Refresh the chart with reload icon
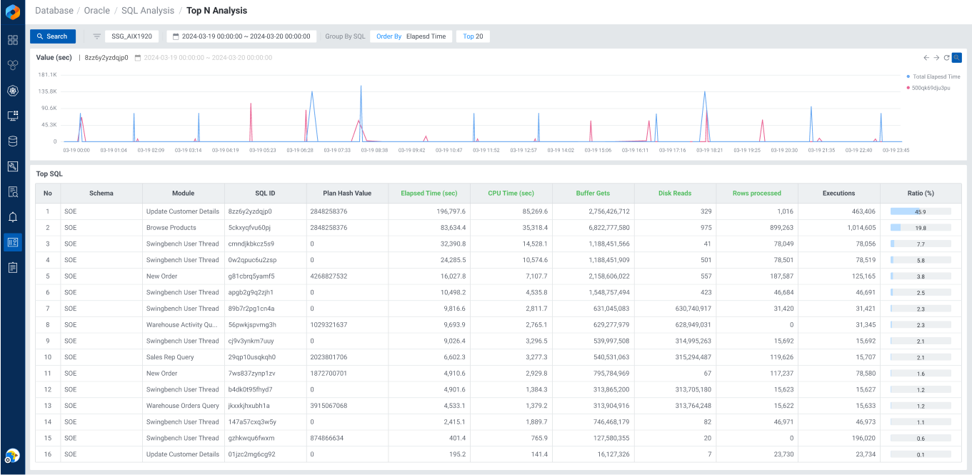This screenshot has width=972, height=475. [x=946, y=58]
